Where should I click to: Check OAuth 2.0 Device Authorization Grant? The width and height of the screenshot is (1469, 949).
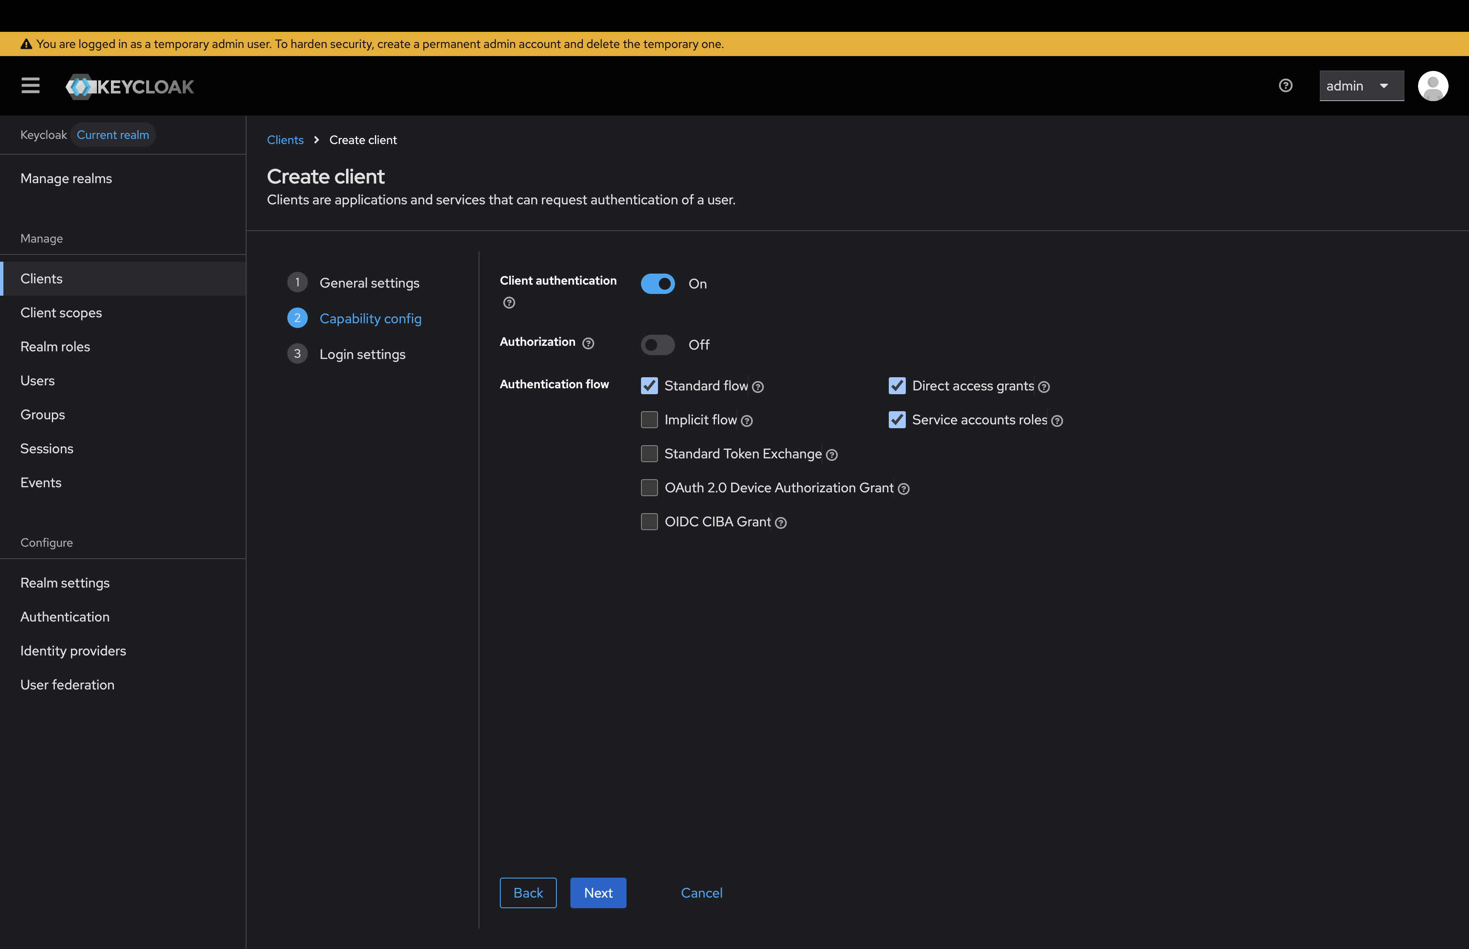pos(649,487)
